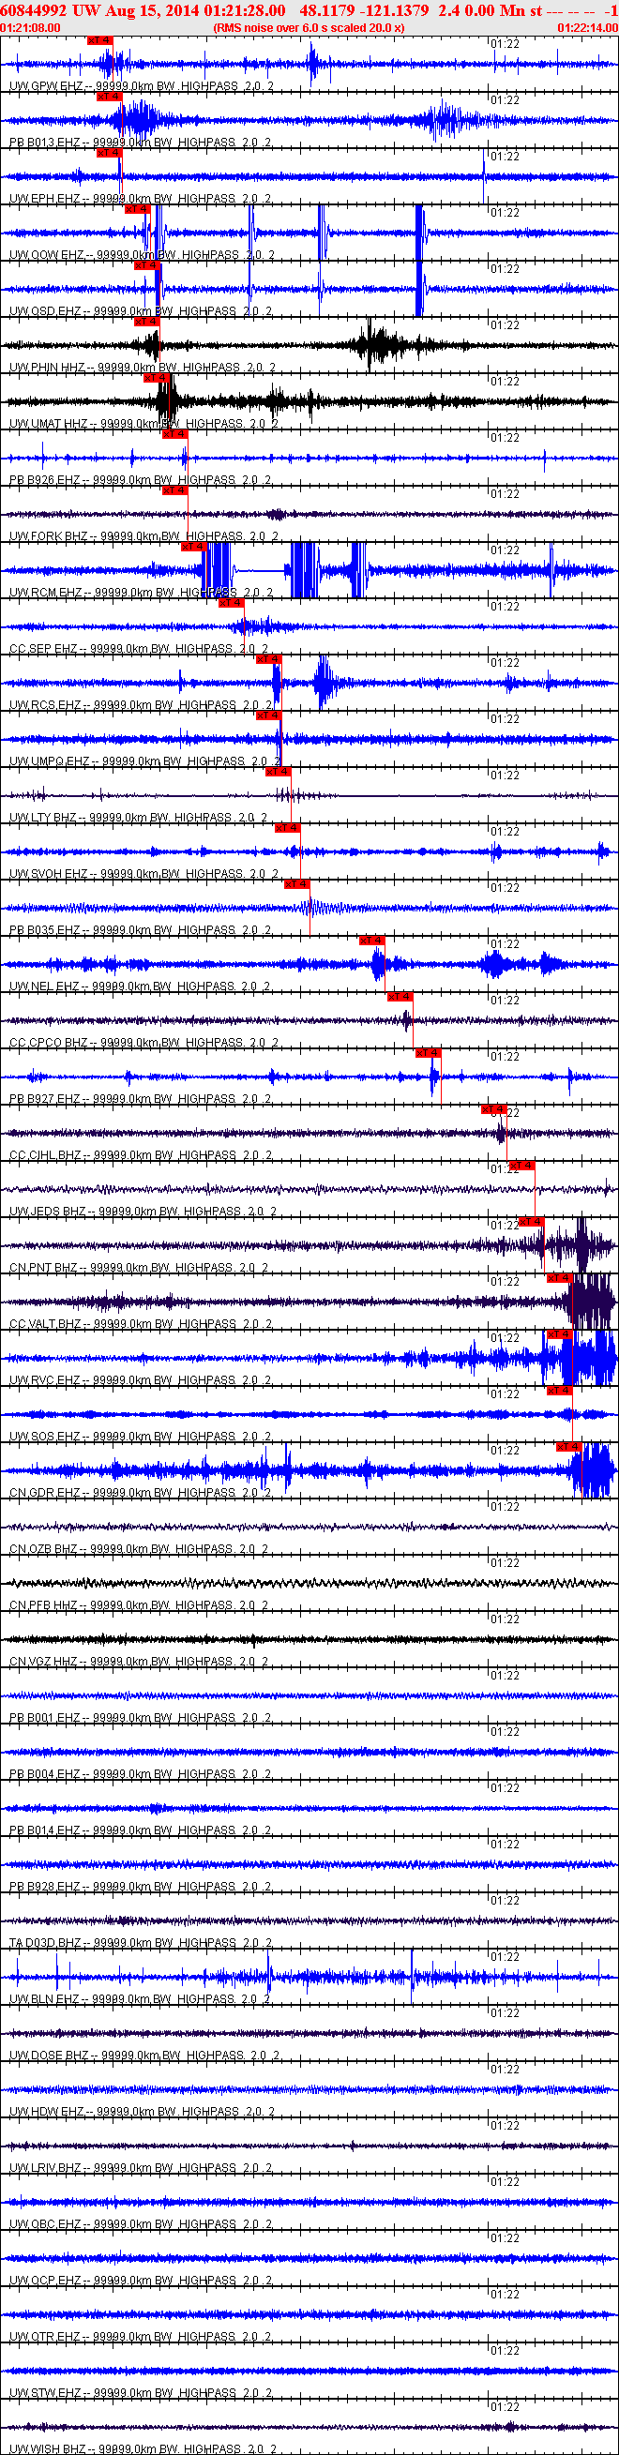The height and width of the screenshot is (2455, 619).
Task: Select the red pick flag on the UW.OOW trace
Action: click(137, 209)
